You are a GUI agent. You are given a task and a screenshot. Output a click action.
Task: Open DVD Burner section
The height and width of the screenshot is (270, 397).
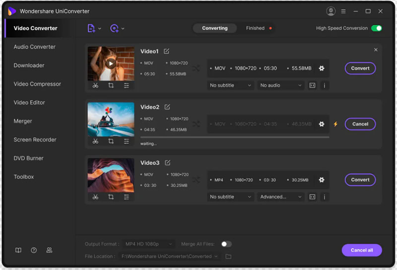[x=28, y=158]
